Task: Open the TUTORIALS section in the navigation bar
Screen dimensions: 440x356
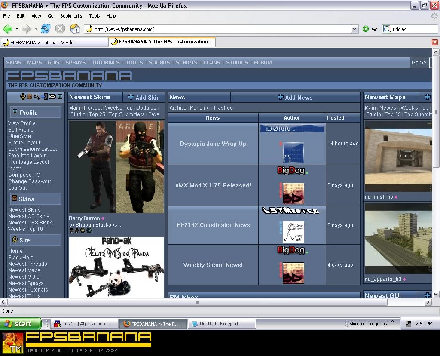Action: tap(105, 62)
